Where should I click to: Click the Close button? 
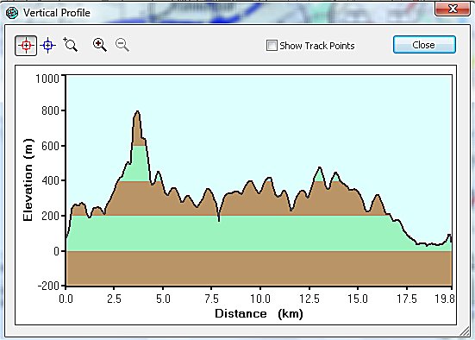(x=424, y=45)
